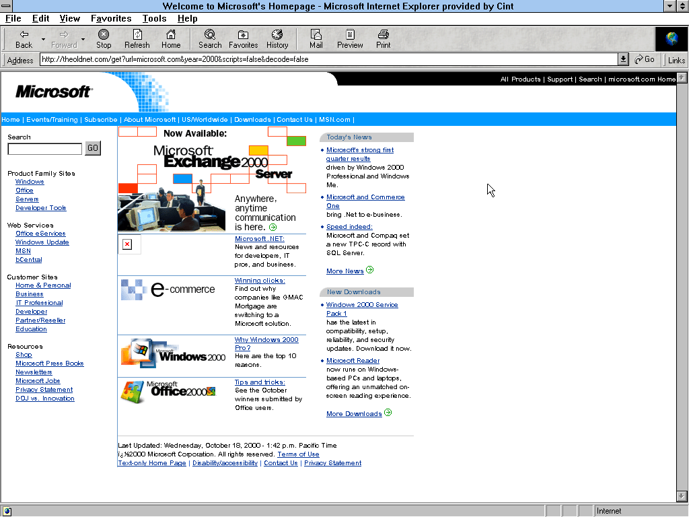Click the Office 2000 logo image
This screenshot has width=689, height=517.
[x=168, y=391]
